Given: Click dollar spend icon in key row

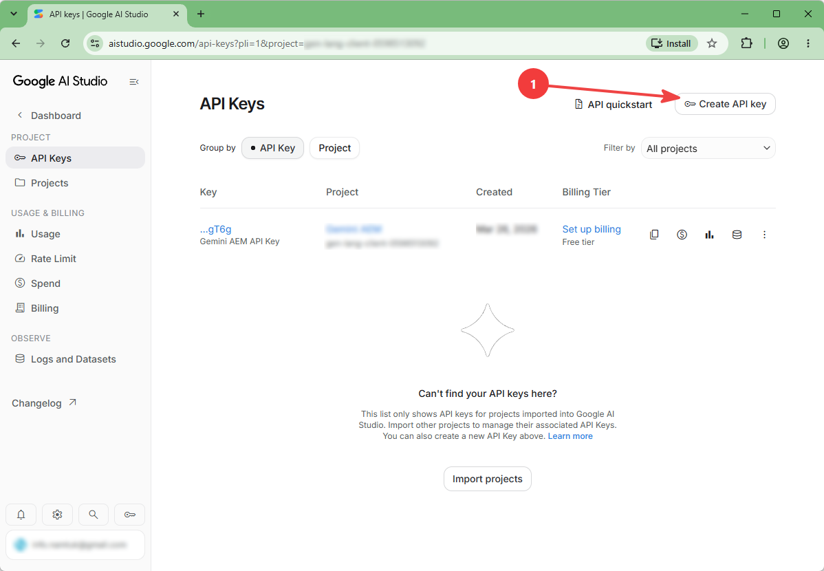Looking at the screenshot, I should point(682,235).
